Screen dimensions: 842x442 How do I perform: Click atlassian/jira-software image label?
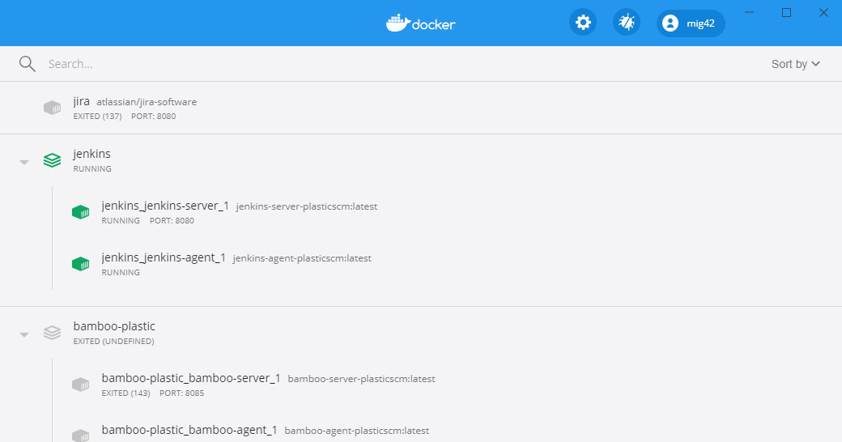(x=147, y=102)
